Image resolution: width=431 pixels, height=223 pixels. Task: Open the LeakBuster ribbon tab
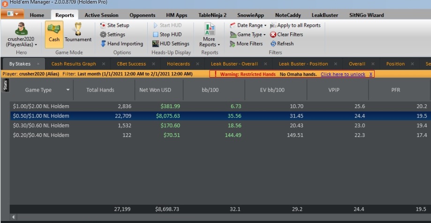(x=325, y=15)
